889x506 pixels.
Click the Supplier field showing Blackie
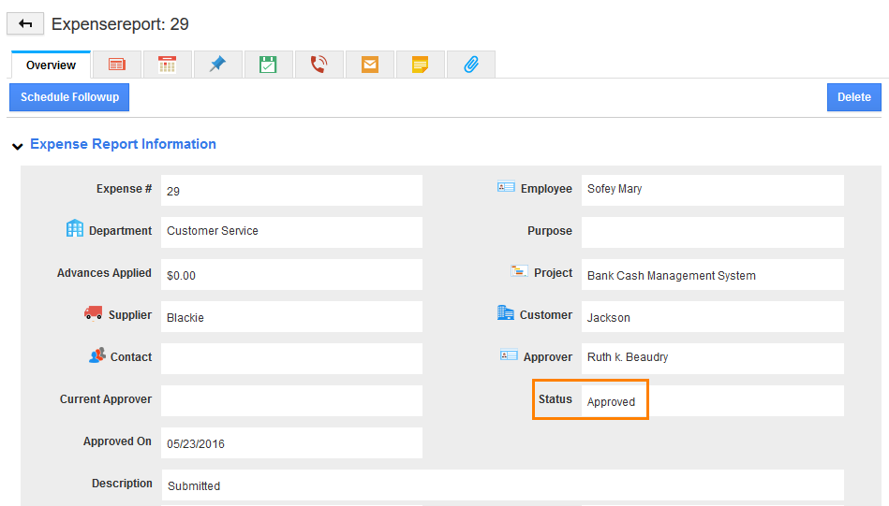[290, 317]
